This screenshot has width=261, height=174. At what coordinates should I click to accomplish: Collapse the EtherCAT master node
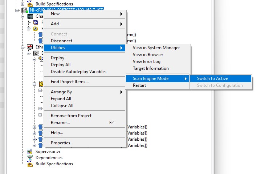[23, 47]
